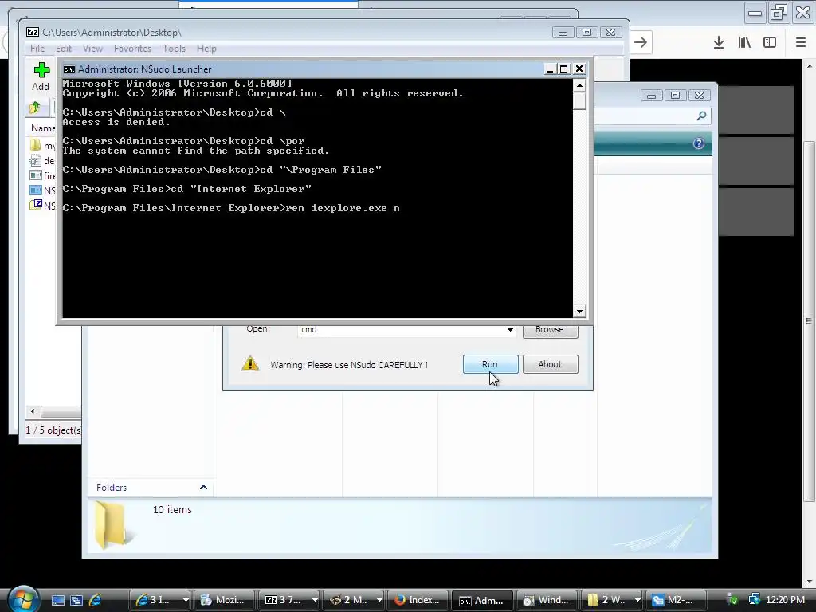
Task: Click the NSudo CAREFULLY warning text
Action: coord(349,365)
